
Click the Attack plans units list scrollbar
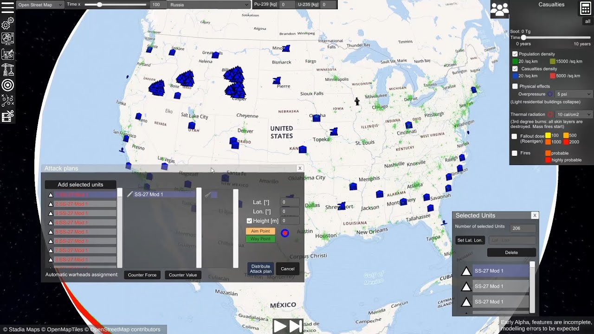coord(120,228)
